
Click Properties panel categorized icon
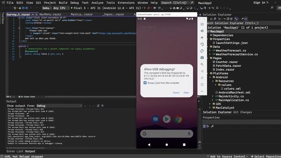[x=204, y=126]
